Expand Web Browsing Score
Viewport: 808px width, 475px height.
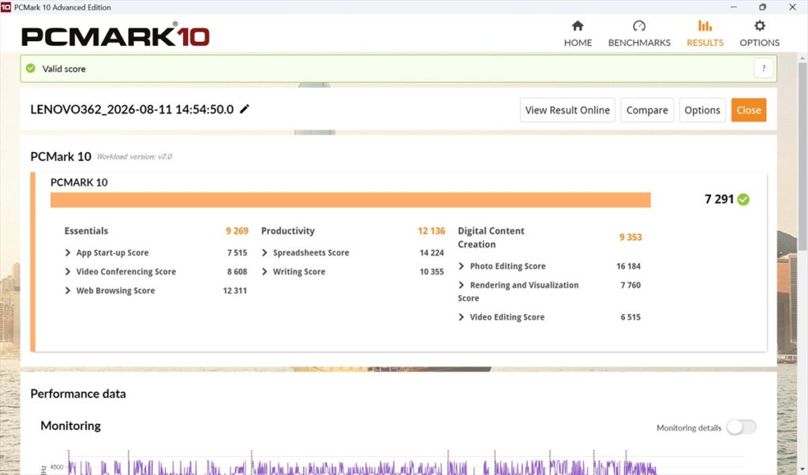(68, 290)
